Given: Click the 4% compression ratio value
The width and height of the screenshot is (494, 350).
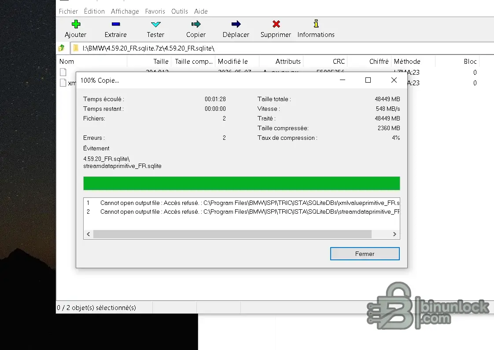Looking at the screenshot, I should [396, 138].
